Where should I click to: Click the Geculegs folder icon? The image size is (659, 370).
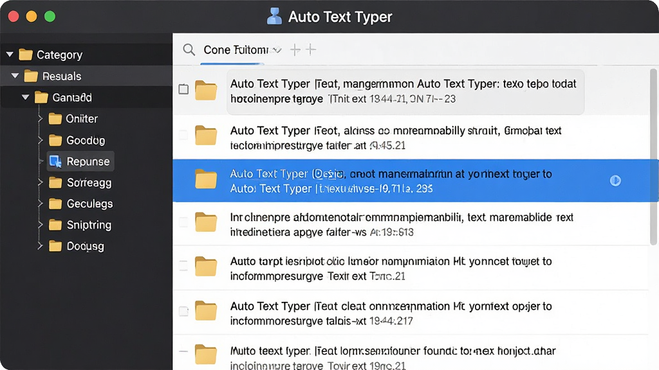coord(55,204)
